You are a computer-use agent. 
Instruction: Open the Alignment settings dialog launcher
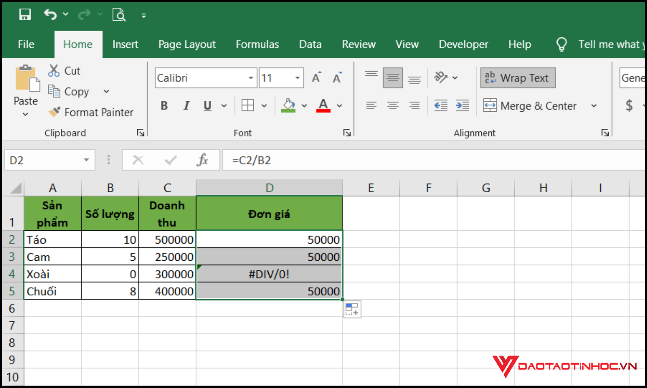[x=606, y=133]
